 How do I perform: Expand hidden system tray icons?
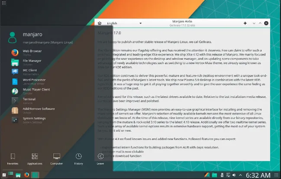point(240,175)
